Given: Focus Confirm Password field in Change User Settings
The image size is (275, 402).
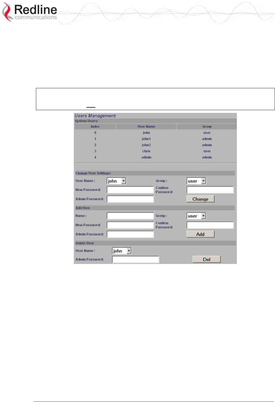Looking at the screenshot, I should (210, 190).
